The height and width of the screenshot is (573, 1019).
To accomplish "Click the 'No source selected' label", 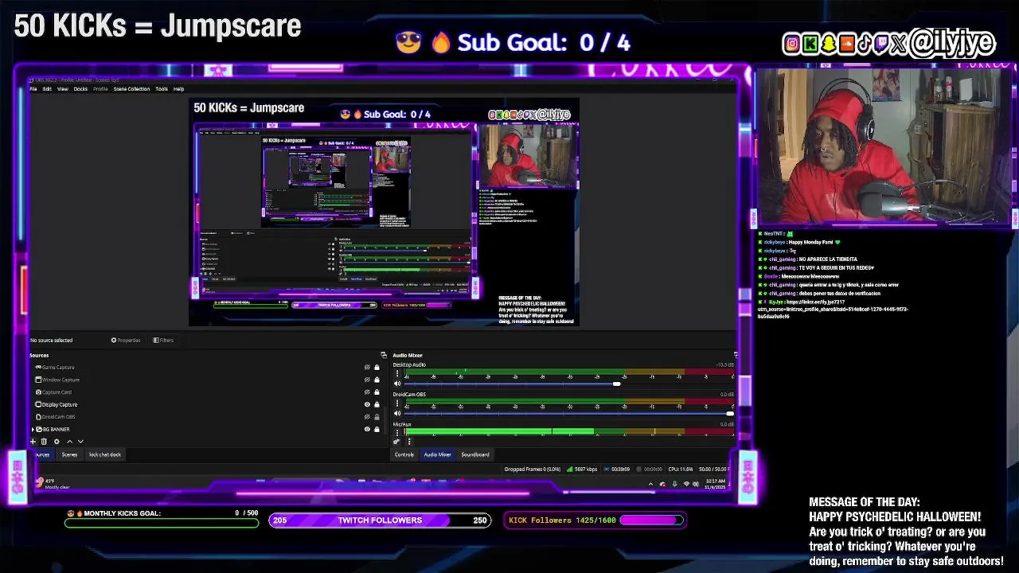I will (x=51, y=340).
